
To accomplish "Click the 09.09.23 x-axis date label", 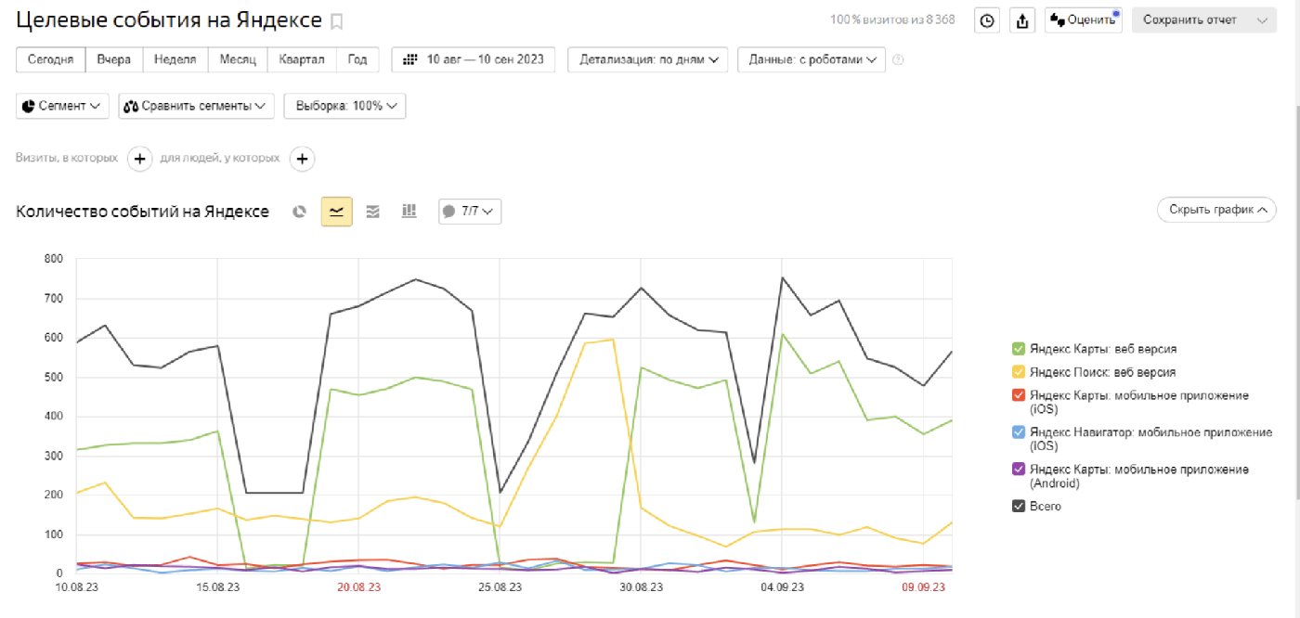I will (x=924, y=587).
